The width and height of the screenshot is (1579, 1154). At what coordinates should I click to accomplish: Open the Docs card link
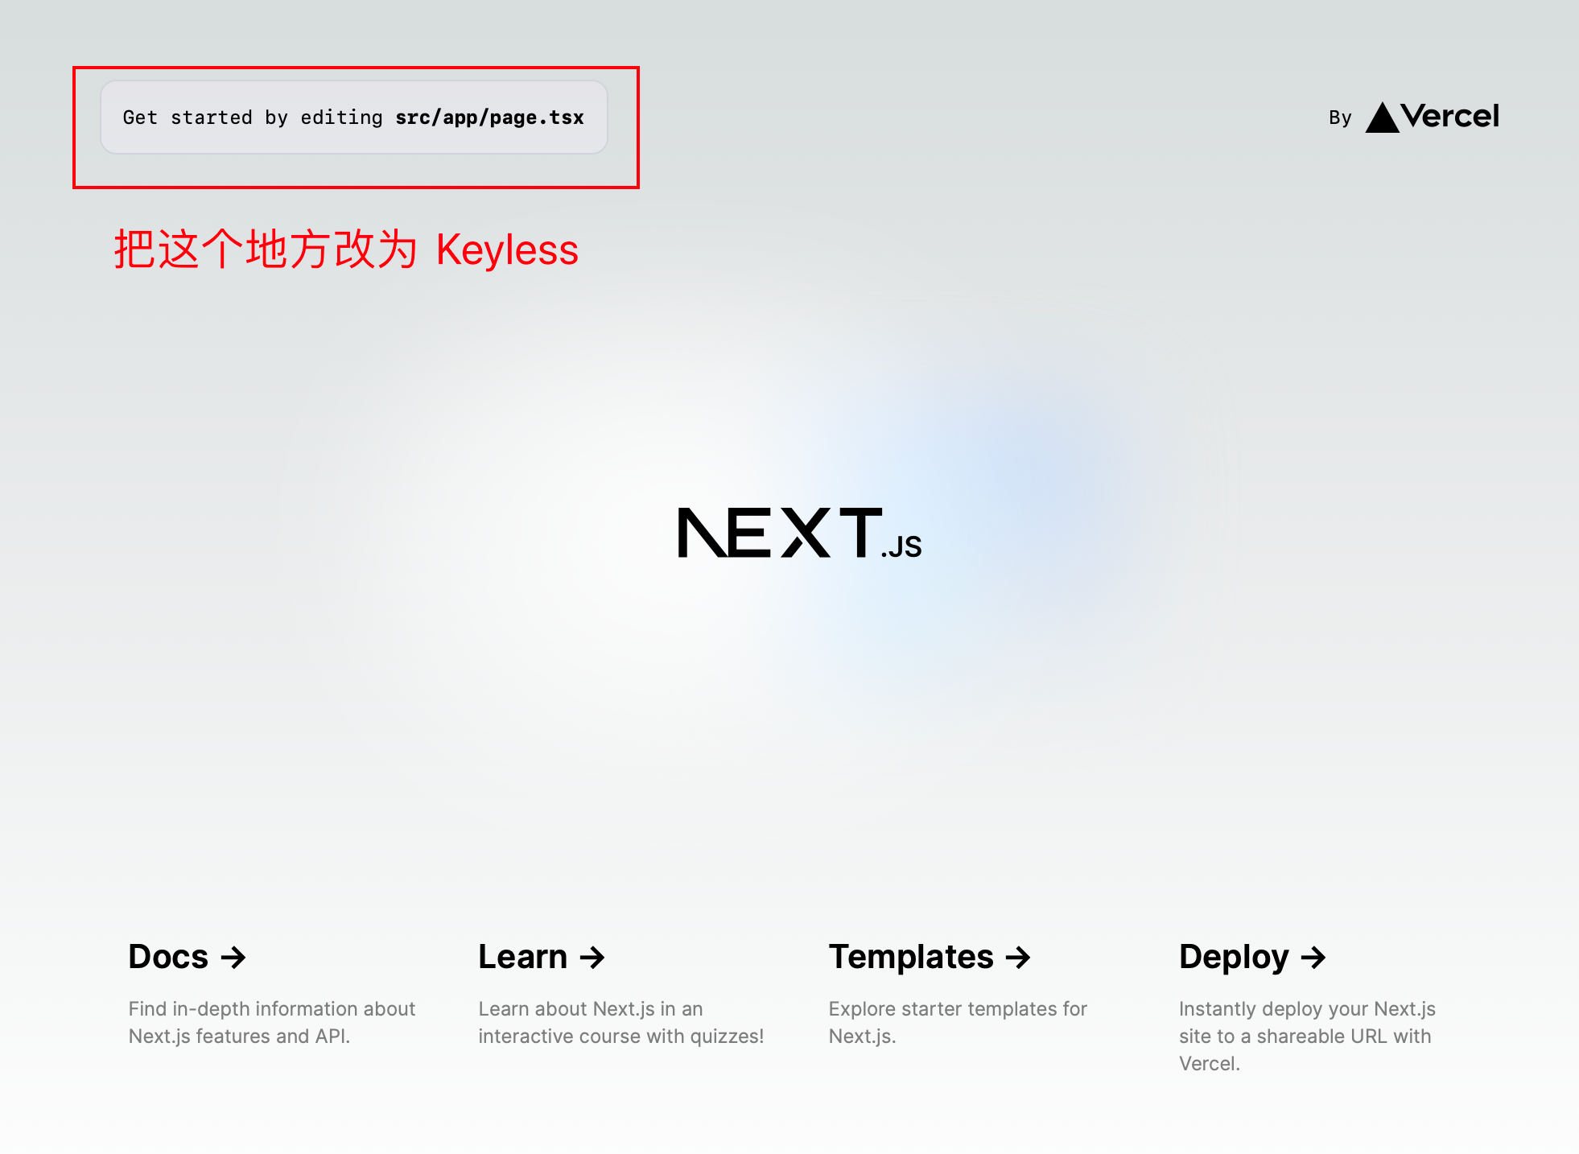point(272,993)
